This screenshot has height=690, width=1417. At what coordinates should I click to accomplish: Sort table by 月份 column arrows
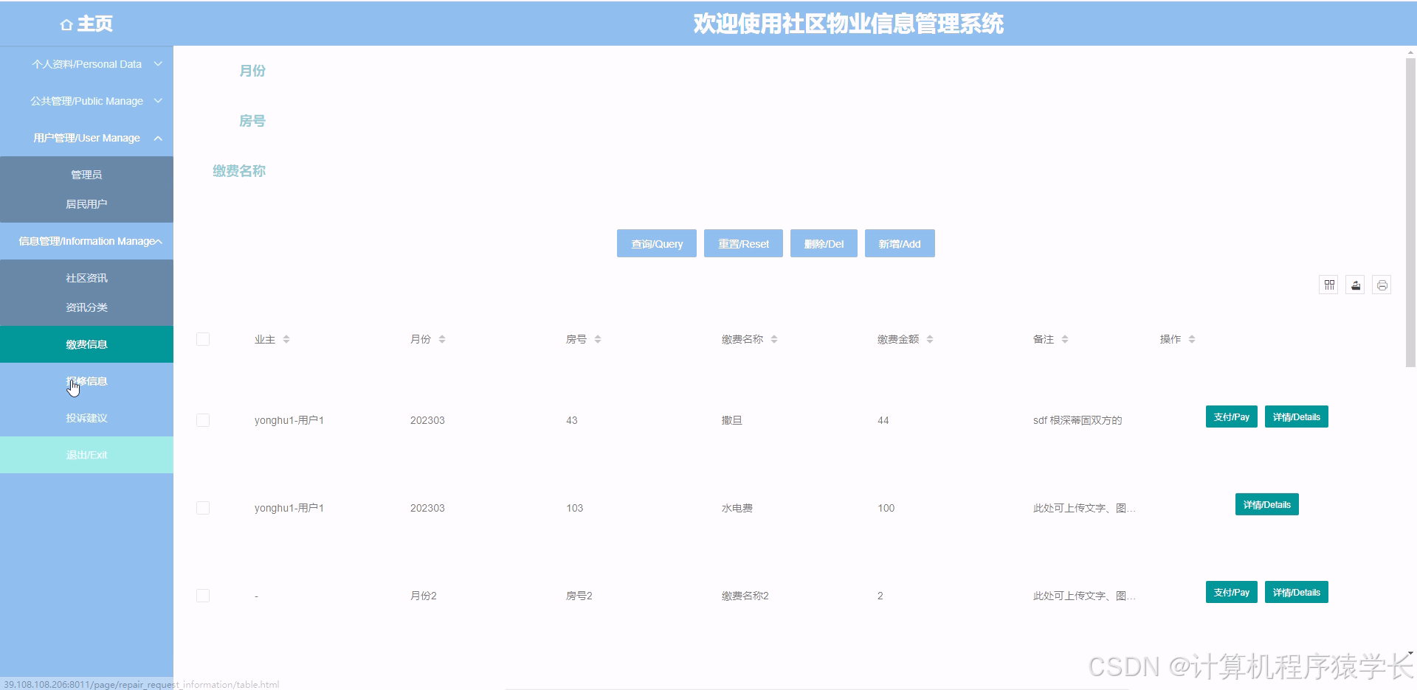coord(442,339)
